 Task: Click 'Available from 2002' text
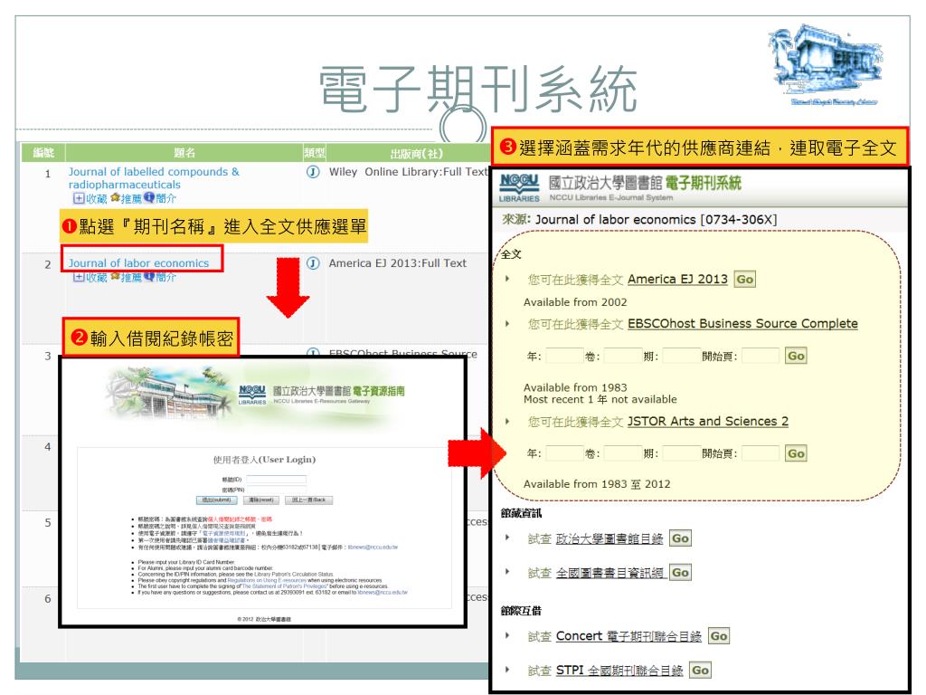coord(575,302)
